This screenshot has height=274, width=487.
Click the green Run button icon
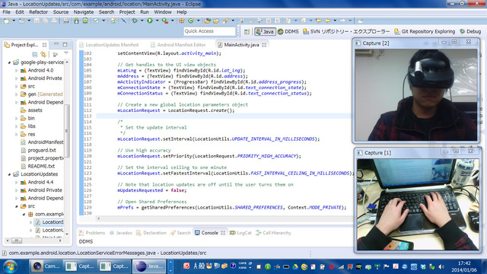point(150,21)
